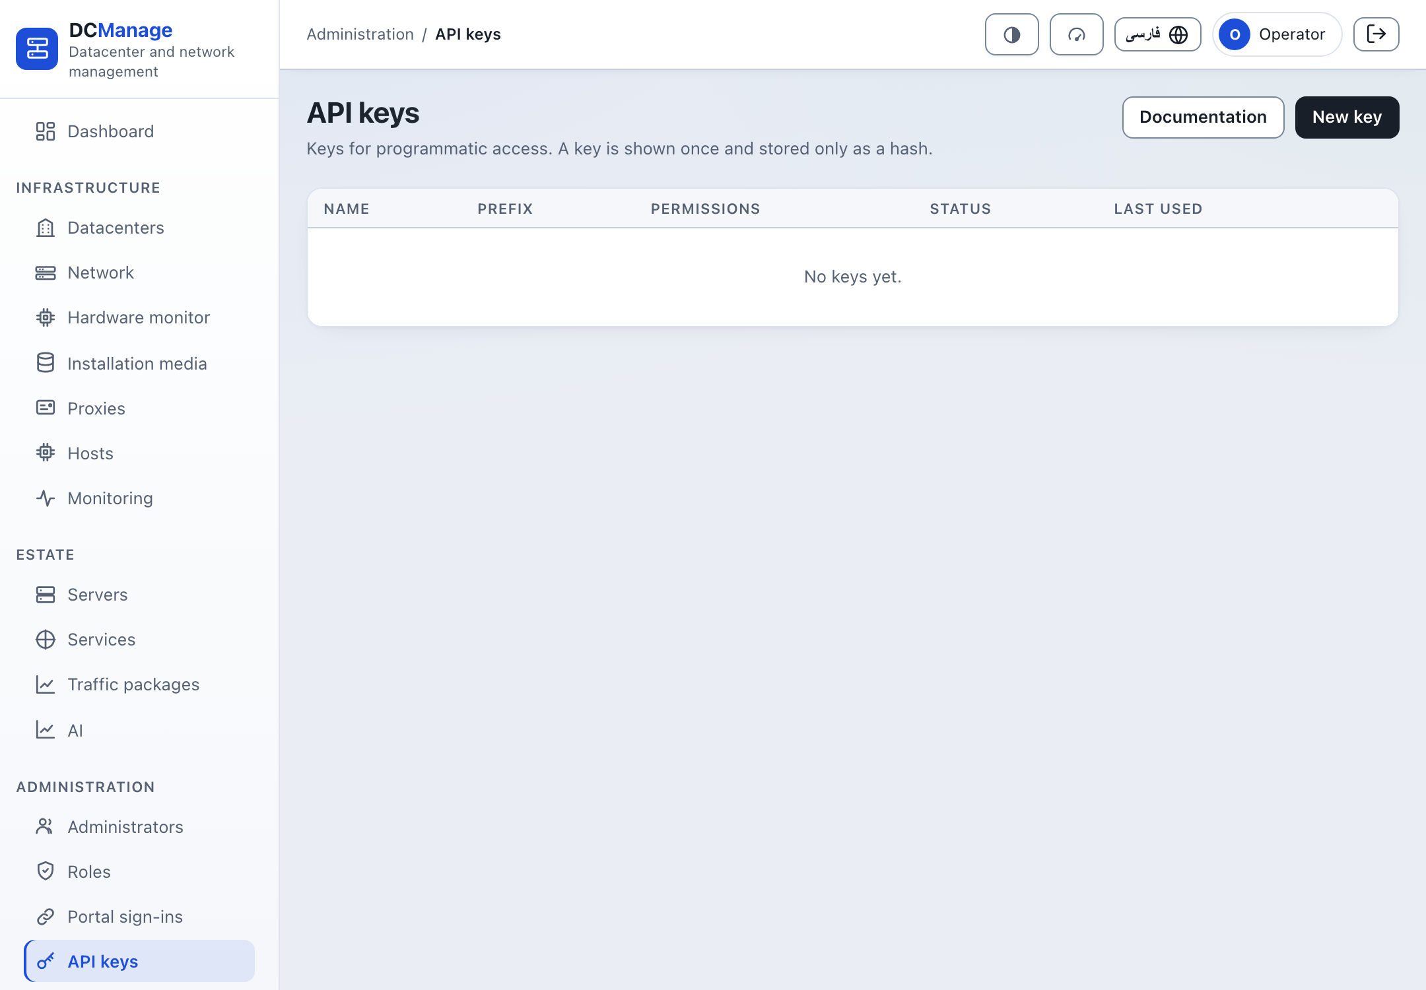Switch language to Farsi
Viewport: 1426px width, 990px height.
1157,34
